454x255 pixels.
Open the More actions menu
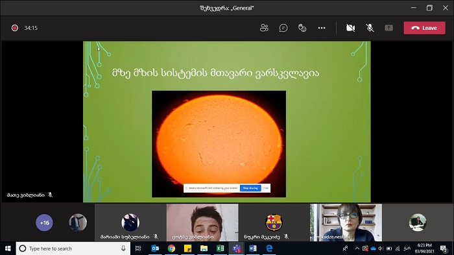tap(322, 28)
